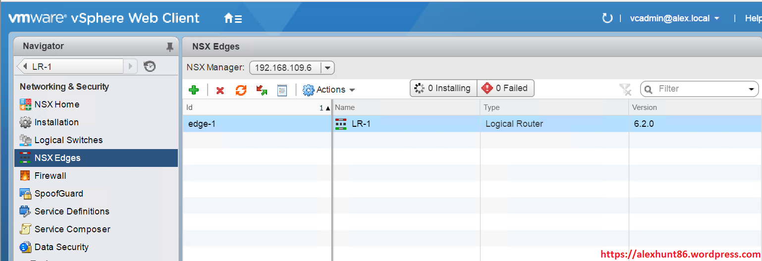Clear filter with the funnel icon
Screen dimensions: 762x261
625,89
